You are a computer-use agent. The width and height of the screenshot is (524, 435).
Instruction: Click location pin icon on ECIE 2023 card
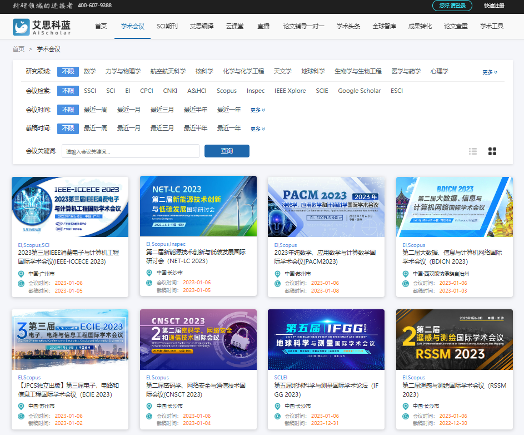21,406
